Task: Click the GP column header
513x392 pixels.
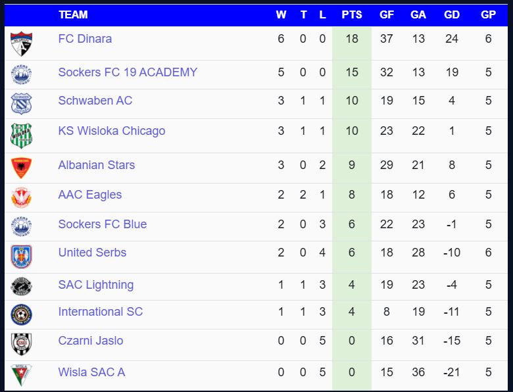Action: point(488,14)
